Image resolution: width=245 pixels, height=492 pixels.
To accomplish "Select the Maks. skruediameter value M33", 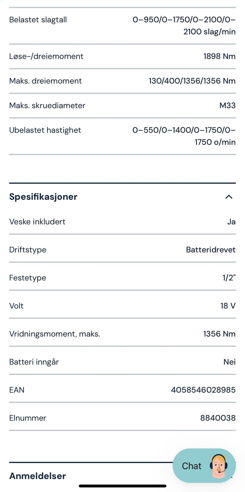I will click(227, 105).
